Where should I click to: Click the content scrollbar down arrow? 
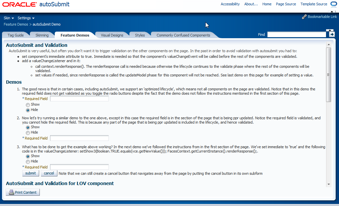coord(329,184)
